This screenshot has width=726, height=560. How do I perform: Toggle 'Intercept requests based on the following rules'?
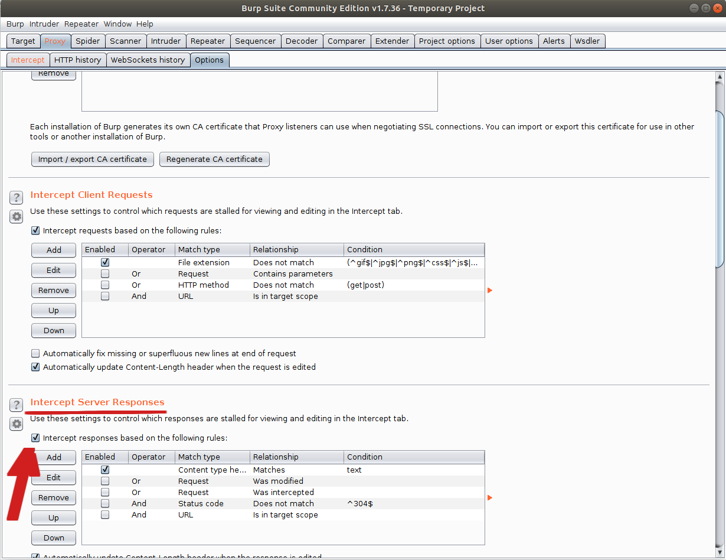pos(35,231)
